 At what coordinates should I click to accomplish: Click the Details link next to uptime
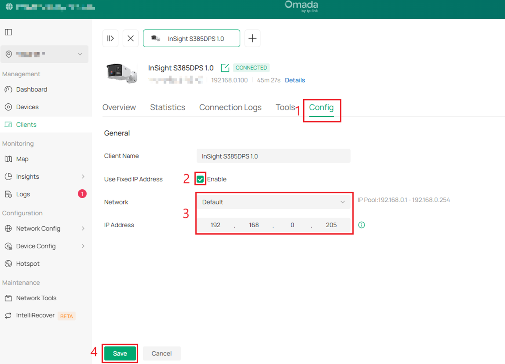295,80
